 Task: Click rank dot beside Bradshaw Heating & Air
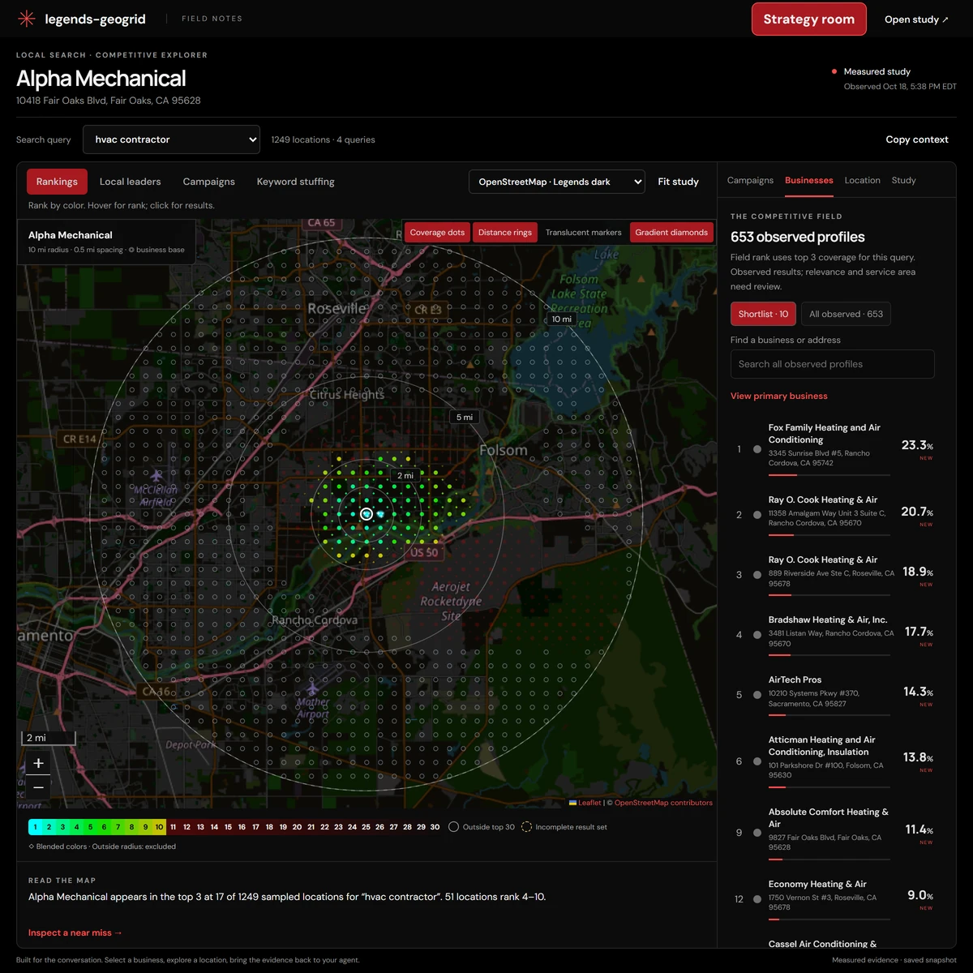pos(757,635)
